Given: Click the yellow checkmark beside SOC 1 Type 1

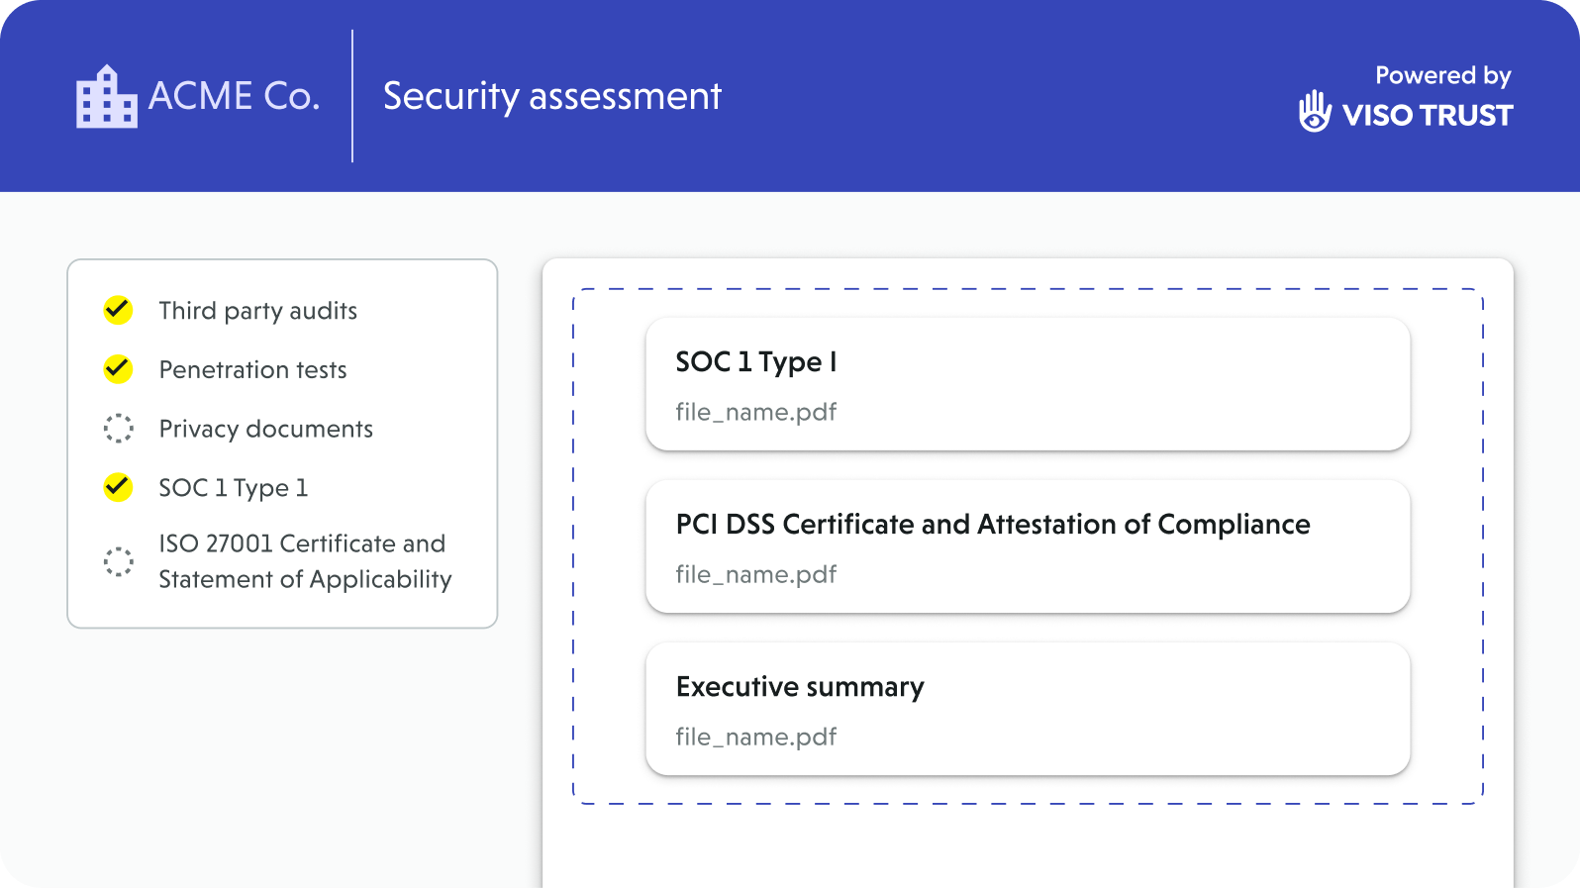Looking at the screenshot, I should pyautogui.click(x=118, y=487).
